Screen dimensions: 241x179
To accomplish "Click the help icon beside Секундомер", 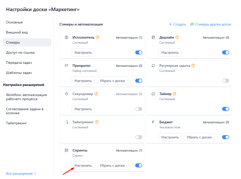I will (96, 94).
